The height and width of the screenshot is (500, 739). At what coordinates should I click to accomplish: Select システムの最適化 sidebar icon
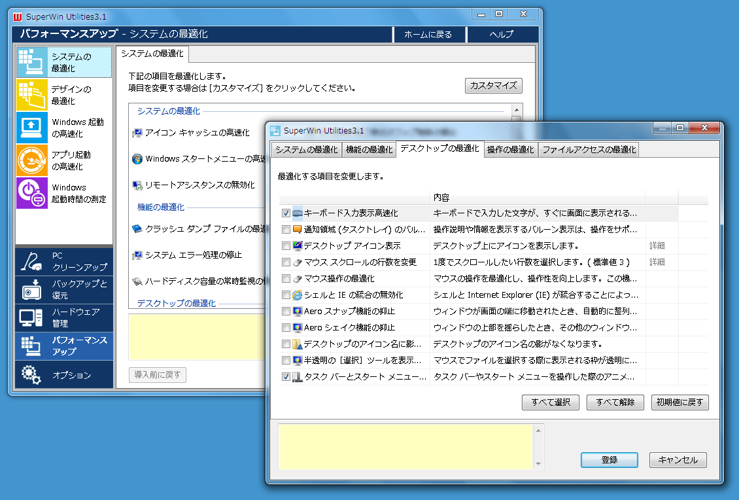pyautogui.click(x=33, y=62)
